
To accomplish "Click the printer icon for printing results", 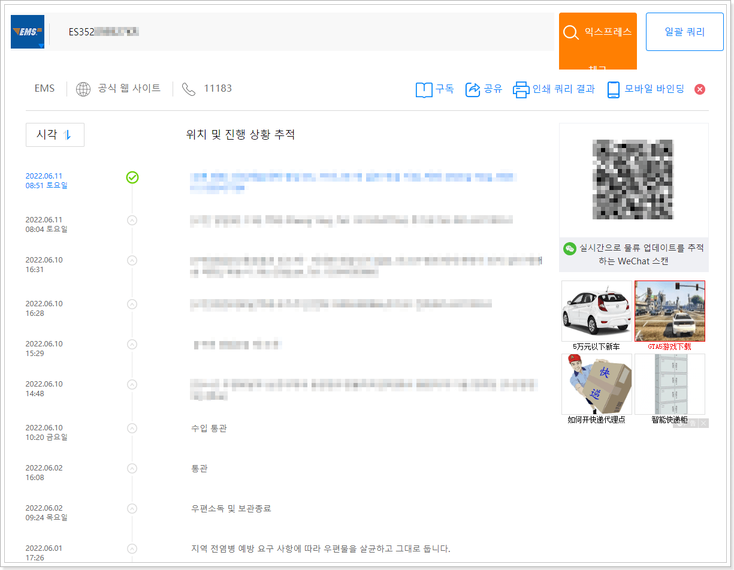I will click(521, 90).
